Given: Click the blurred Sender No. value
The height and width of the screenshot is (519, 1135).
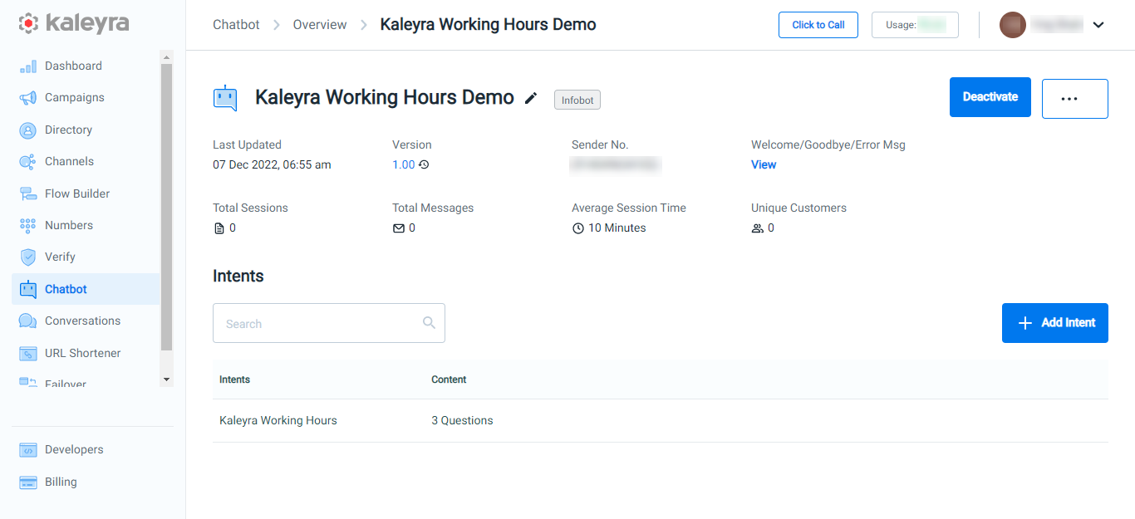Looking at the screenshot, I should [x=617, y=165].
